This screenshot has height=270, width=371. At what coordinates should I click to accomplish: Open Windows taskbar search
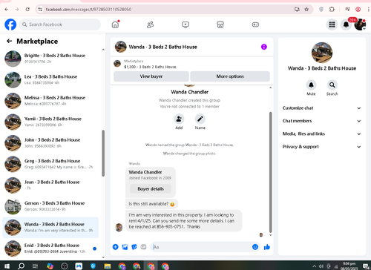coord(21,266)
